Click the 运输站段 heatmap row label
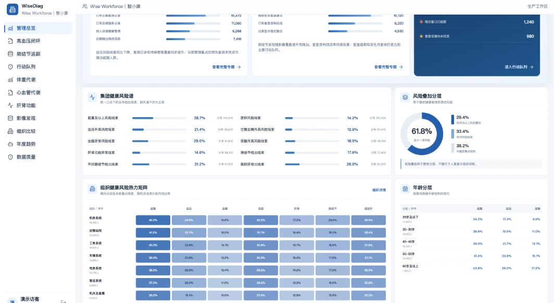This screenshot has width=554, height=303. [95, 231]
